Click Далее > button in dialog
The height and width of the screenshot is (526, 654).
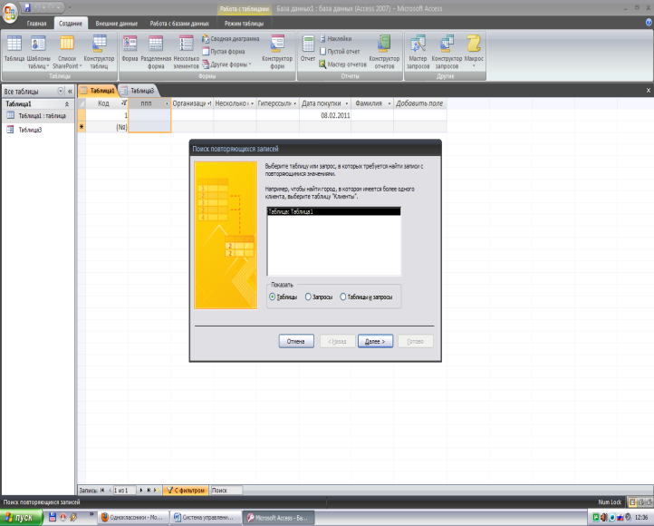tap(375, 341)
